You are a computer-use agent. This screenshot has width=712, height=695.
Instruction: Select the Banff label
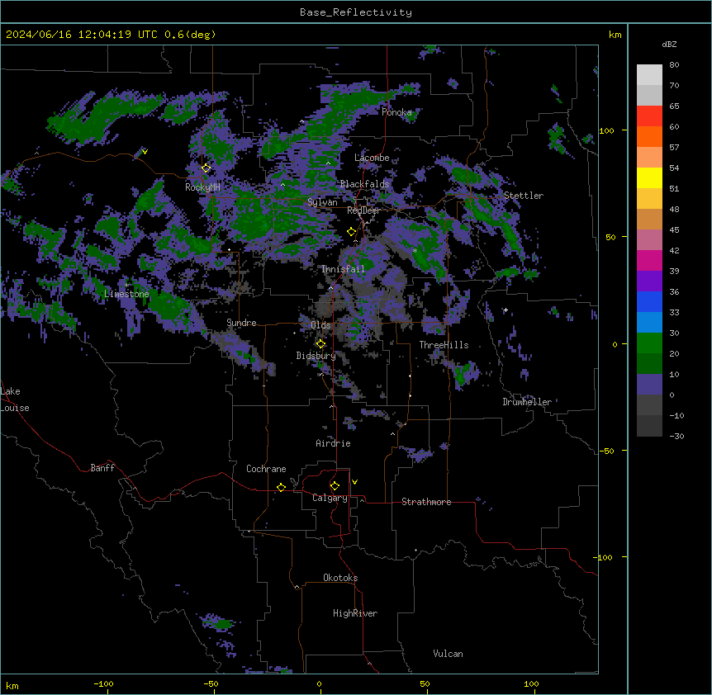point(102,468)
